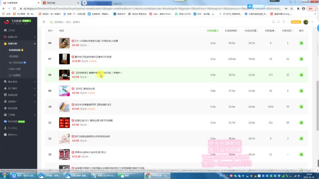Screen dimensions: 319x179
Task: Click green action icon for rank 13
Action: [x=301, y=154]
